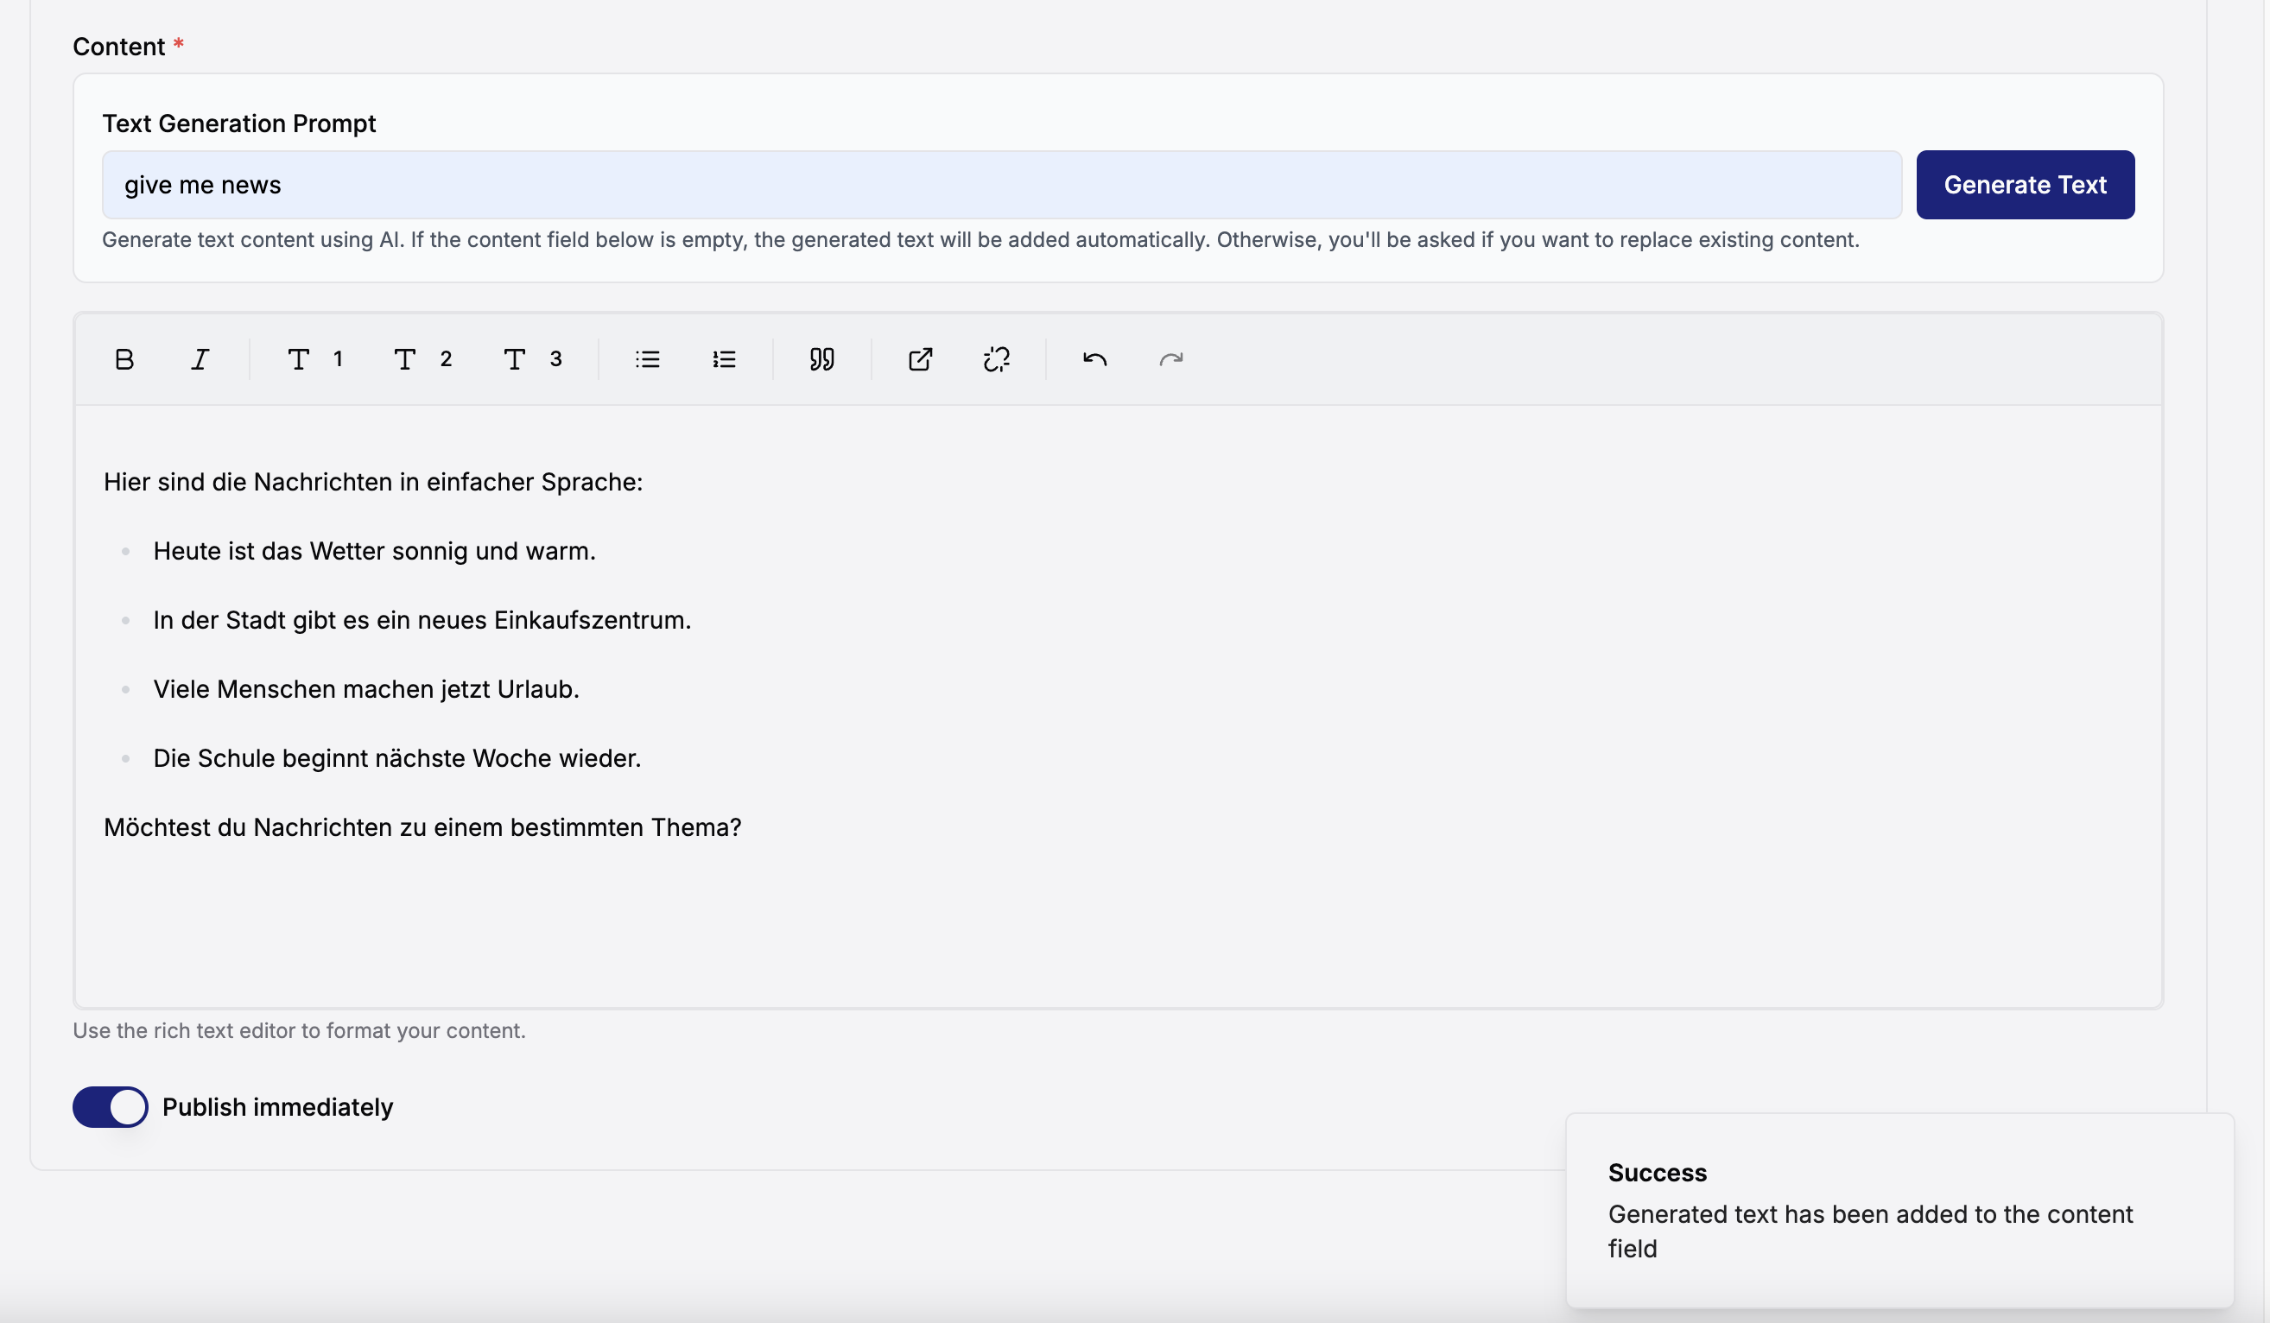Insert a numbered list
This screenshot has width=2270, height=1323.
pos(724,358)
